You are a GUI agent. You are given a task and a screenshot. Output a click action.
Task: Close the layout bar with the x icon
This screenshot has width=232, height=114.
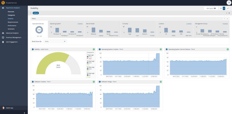click(x=229, y=13)
